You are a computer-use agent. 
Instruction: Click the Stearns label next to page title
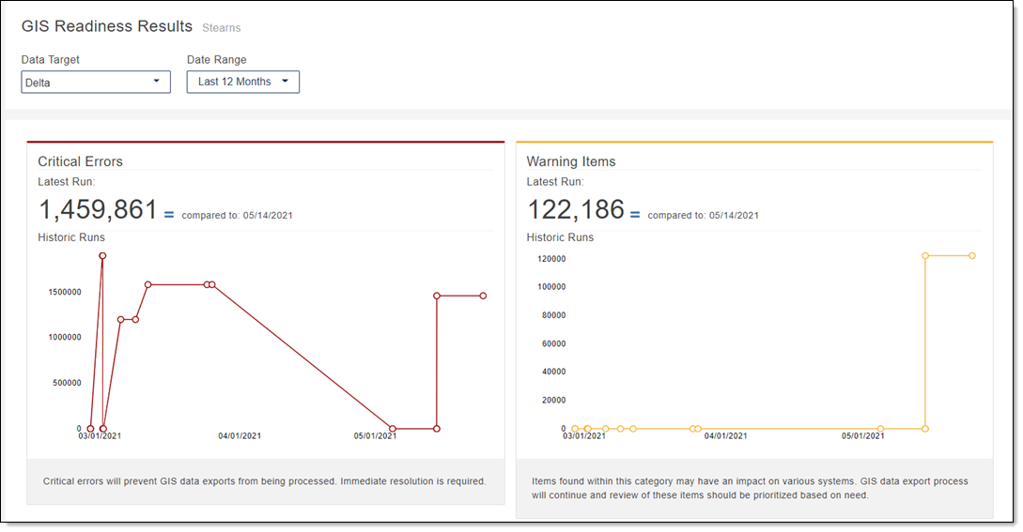[x=222, y=28]
